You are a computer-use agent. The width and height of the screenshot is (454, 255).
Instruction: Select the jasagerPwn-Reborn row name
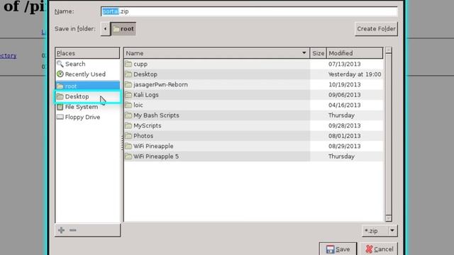[160, 84]
